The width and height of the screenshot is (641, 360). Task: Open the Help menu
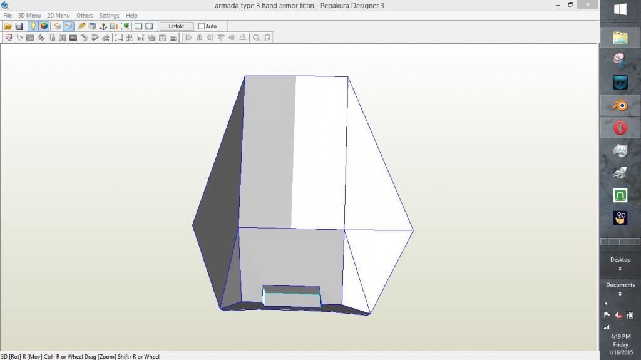tap(131, 15)
